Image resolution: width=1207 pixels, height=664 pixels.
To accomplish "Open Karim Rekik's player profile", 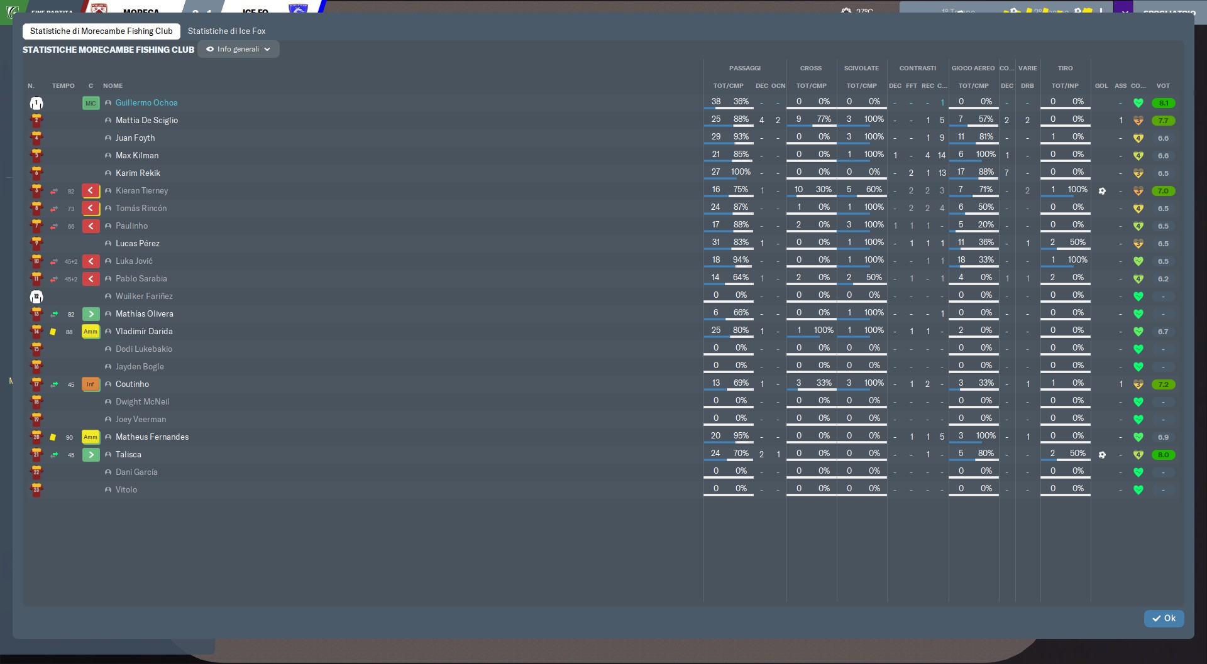I will click(x=138, y=173).
